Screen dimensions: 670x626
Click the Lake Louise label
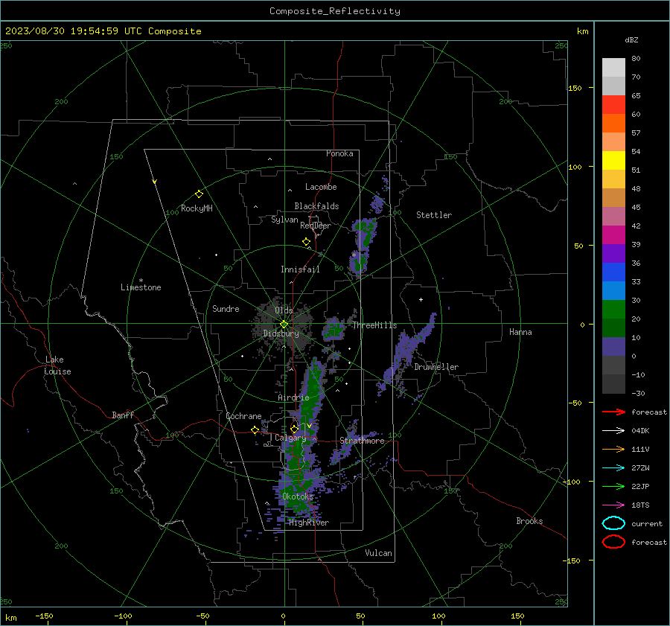click(57, 365)
